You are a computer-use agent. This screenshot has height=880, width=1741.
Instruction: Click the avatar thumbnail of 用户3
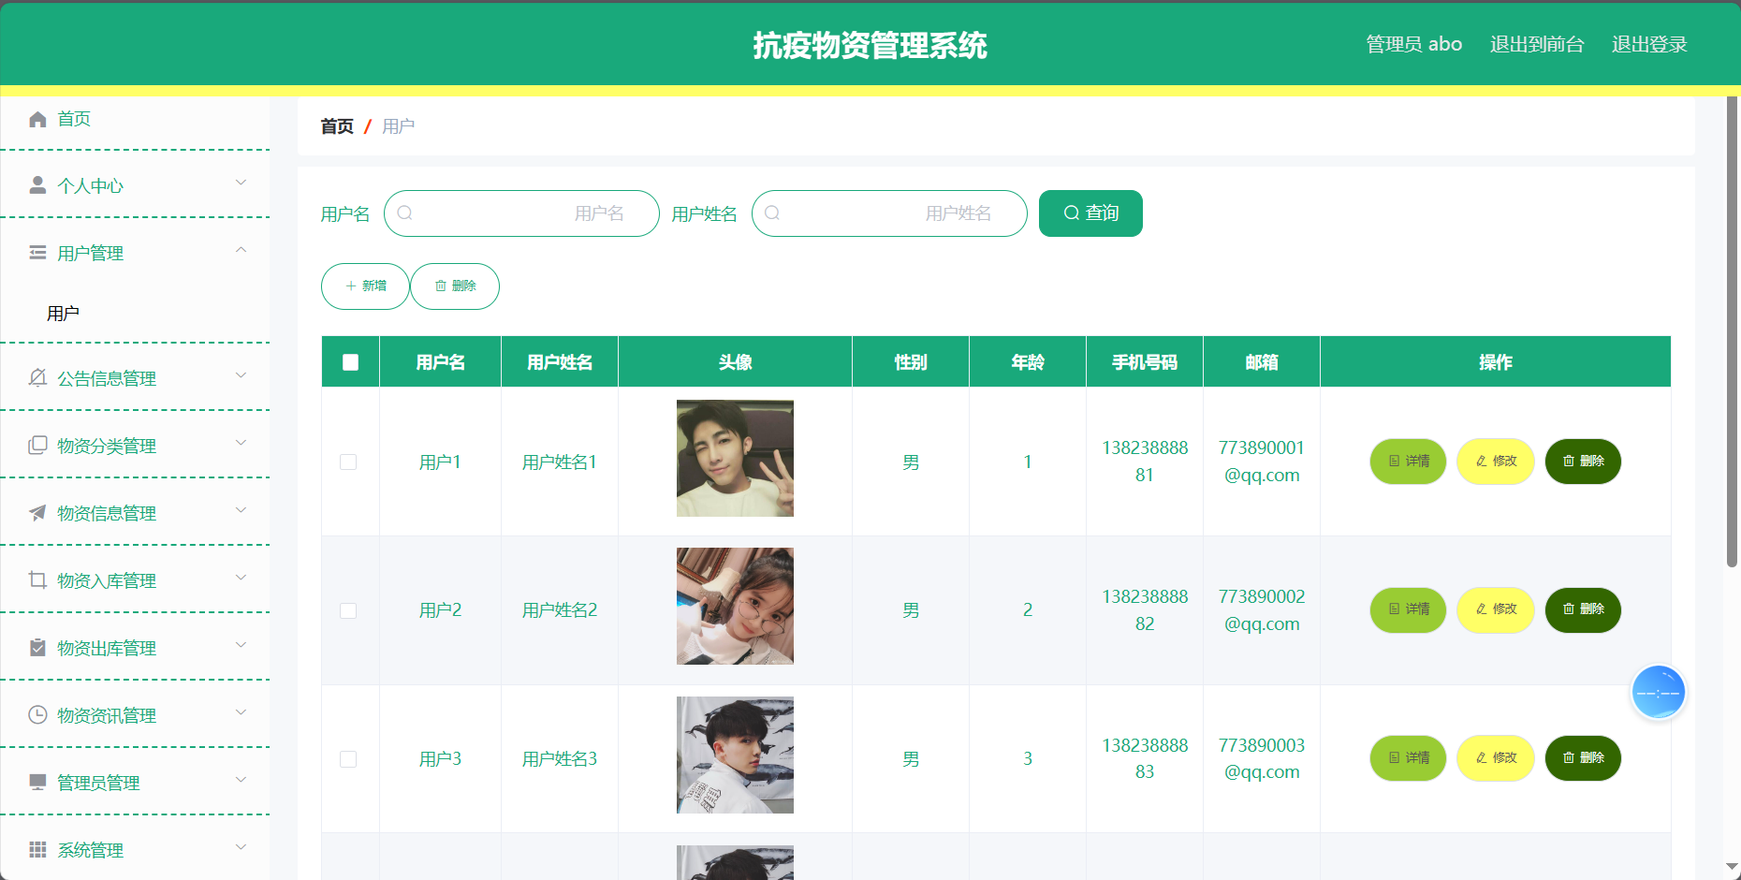[735, 755]
